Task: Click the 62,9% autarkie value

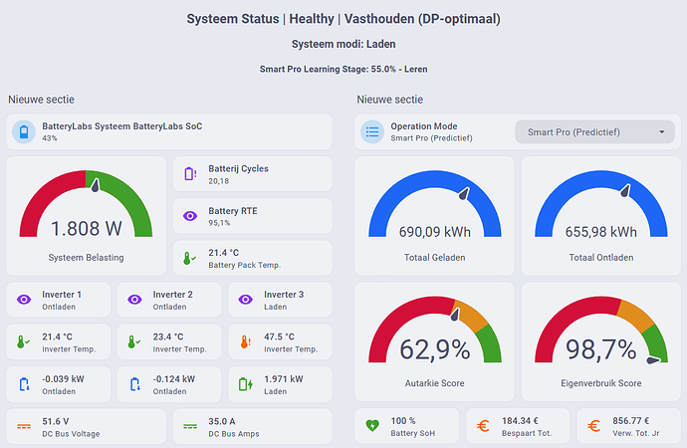Action: 435,349
